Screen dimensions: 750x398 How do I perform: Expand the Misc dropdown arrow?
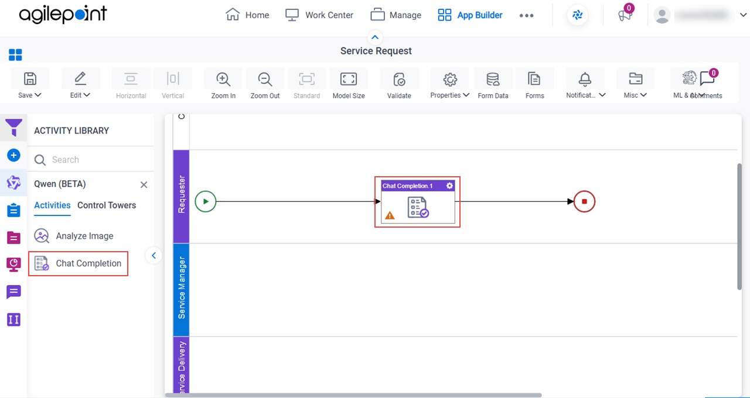[x=643, y=95]
